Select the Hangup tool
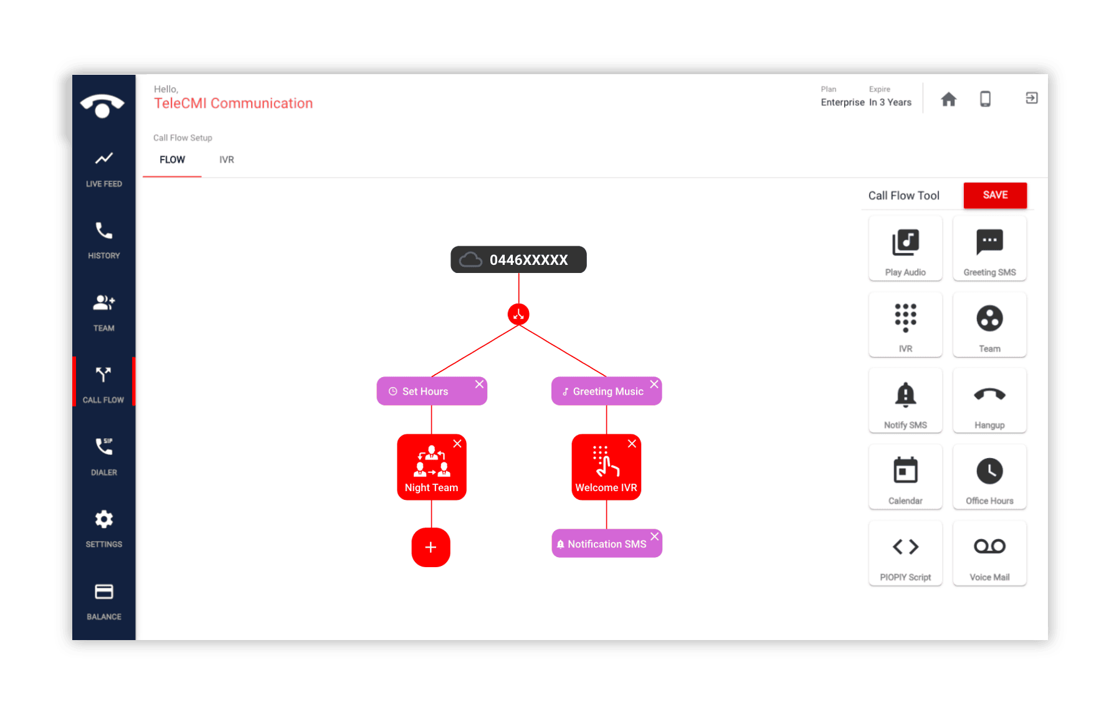The width and height of the screenshot is (1119, 713). [989, 401]
